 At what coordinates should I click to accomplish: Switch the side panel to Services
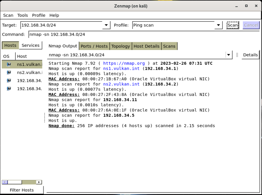click(30, 45)
